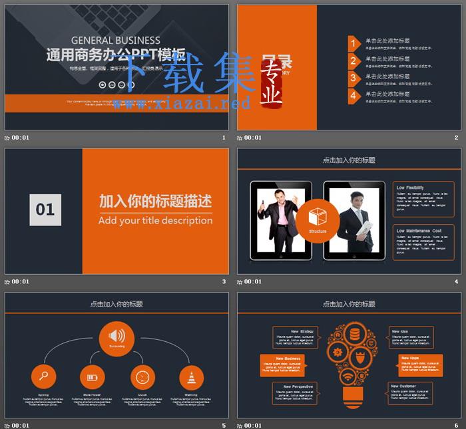
Task: Click slide number 1 label
Action: point(224,138)
